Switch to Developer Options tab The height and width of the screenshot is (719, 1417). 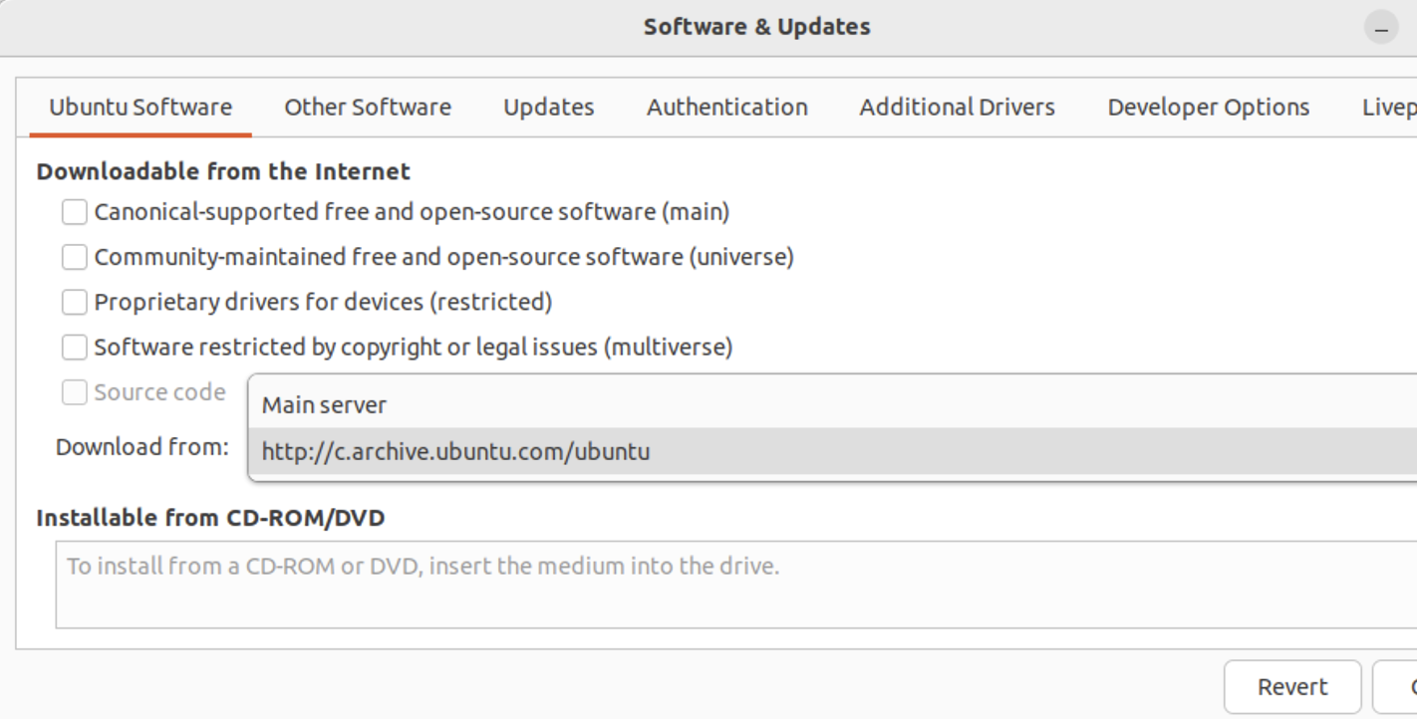pos(1208,108)
